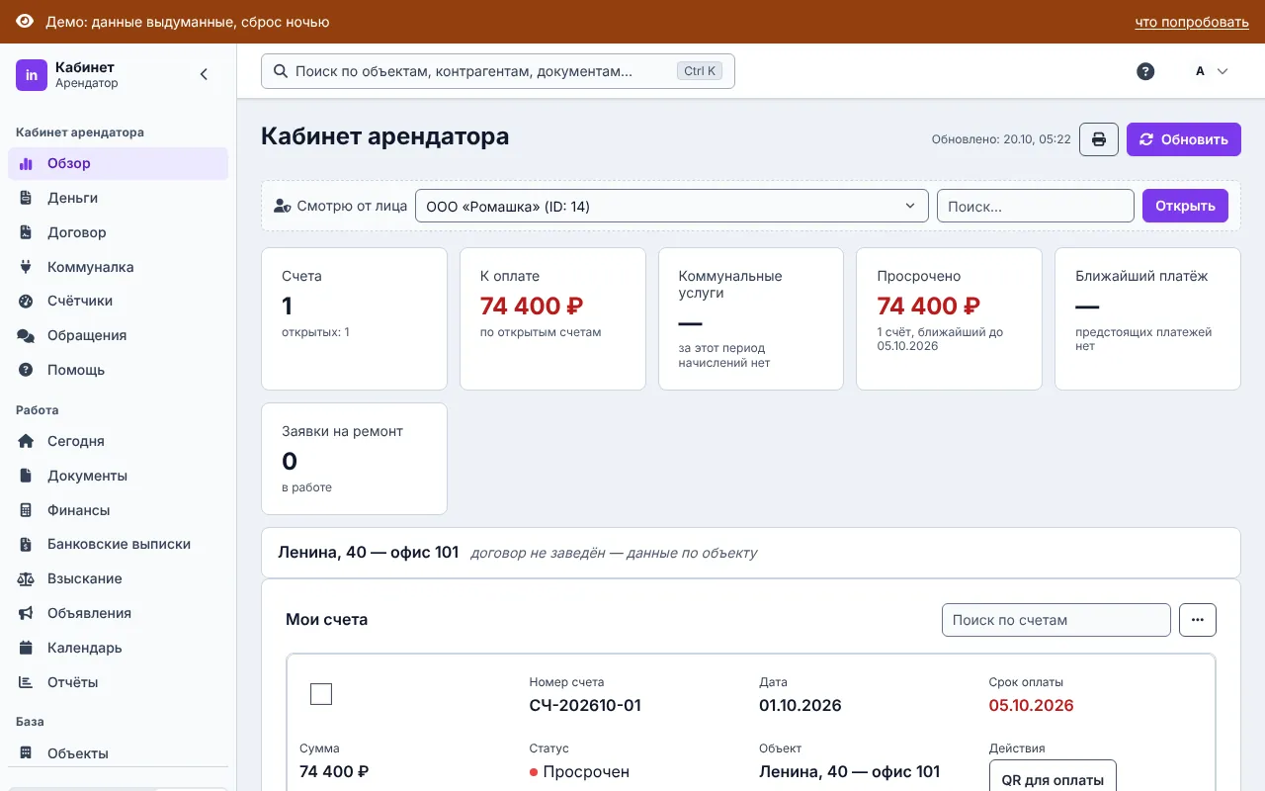Click the Сегодня house icon
This screenshot has height=791, width=1265.
pyautogui.click(x=27, y=441)
